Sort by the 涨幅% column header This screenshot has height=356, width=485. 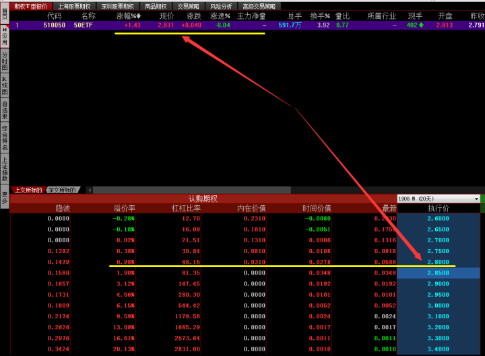point(129,16)
